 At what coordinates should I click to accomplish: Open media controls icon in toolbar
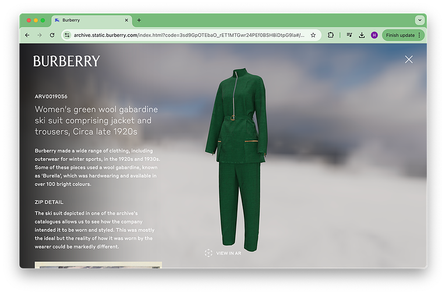point(349,36)
